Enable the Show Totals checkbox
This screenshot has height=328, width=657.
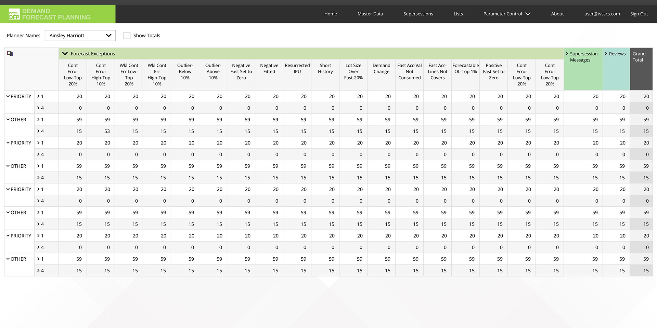point(127,36)
